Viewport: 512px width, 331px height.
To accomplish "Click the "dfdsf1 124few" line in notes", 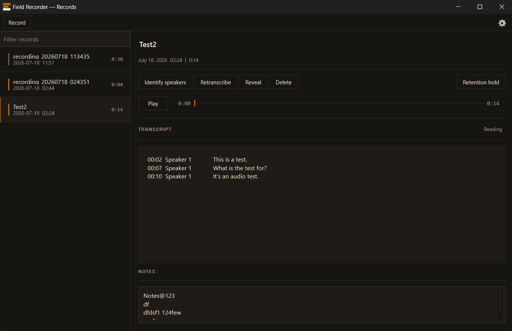I will [162, 312].
